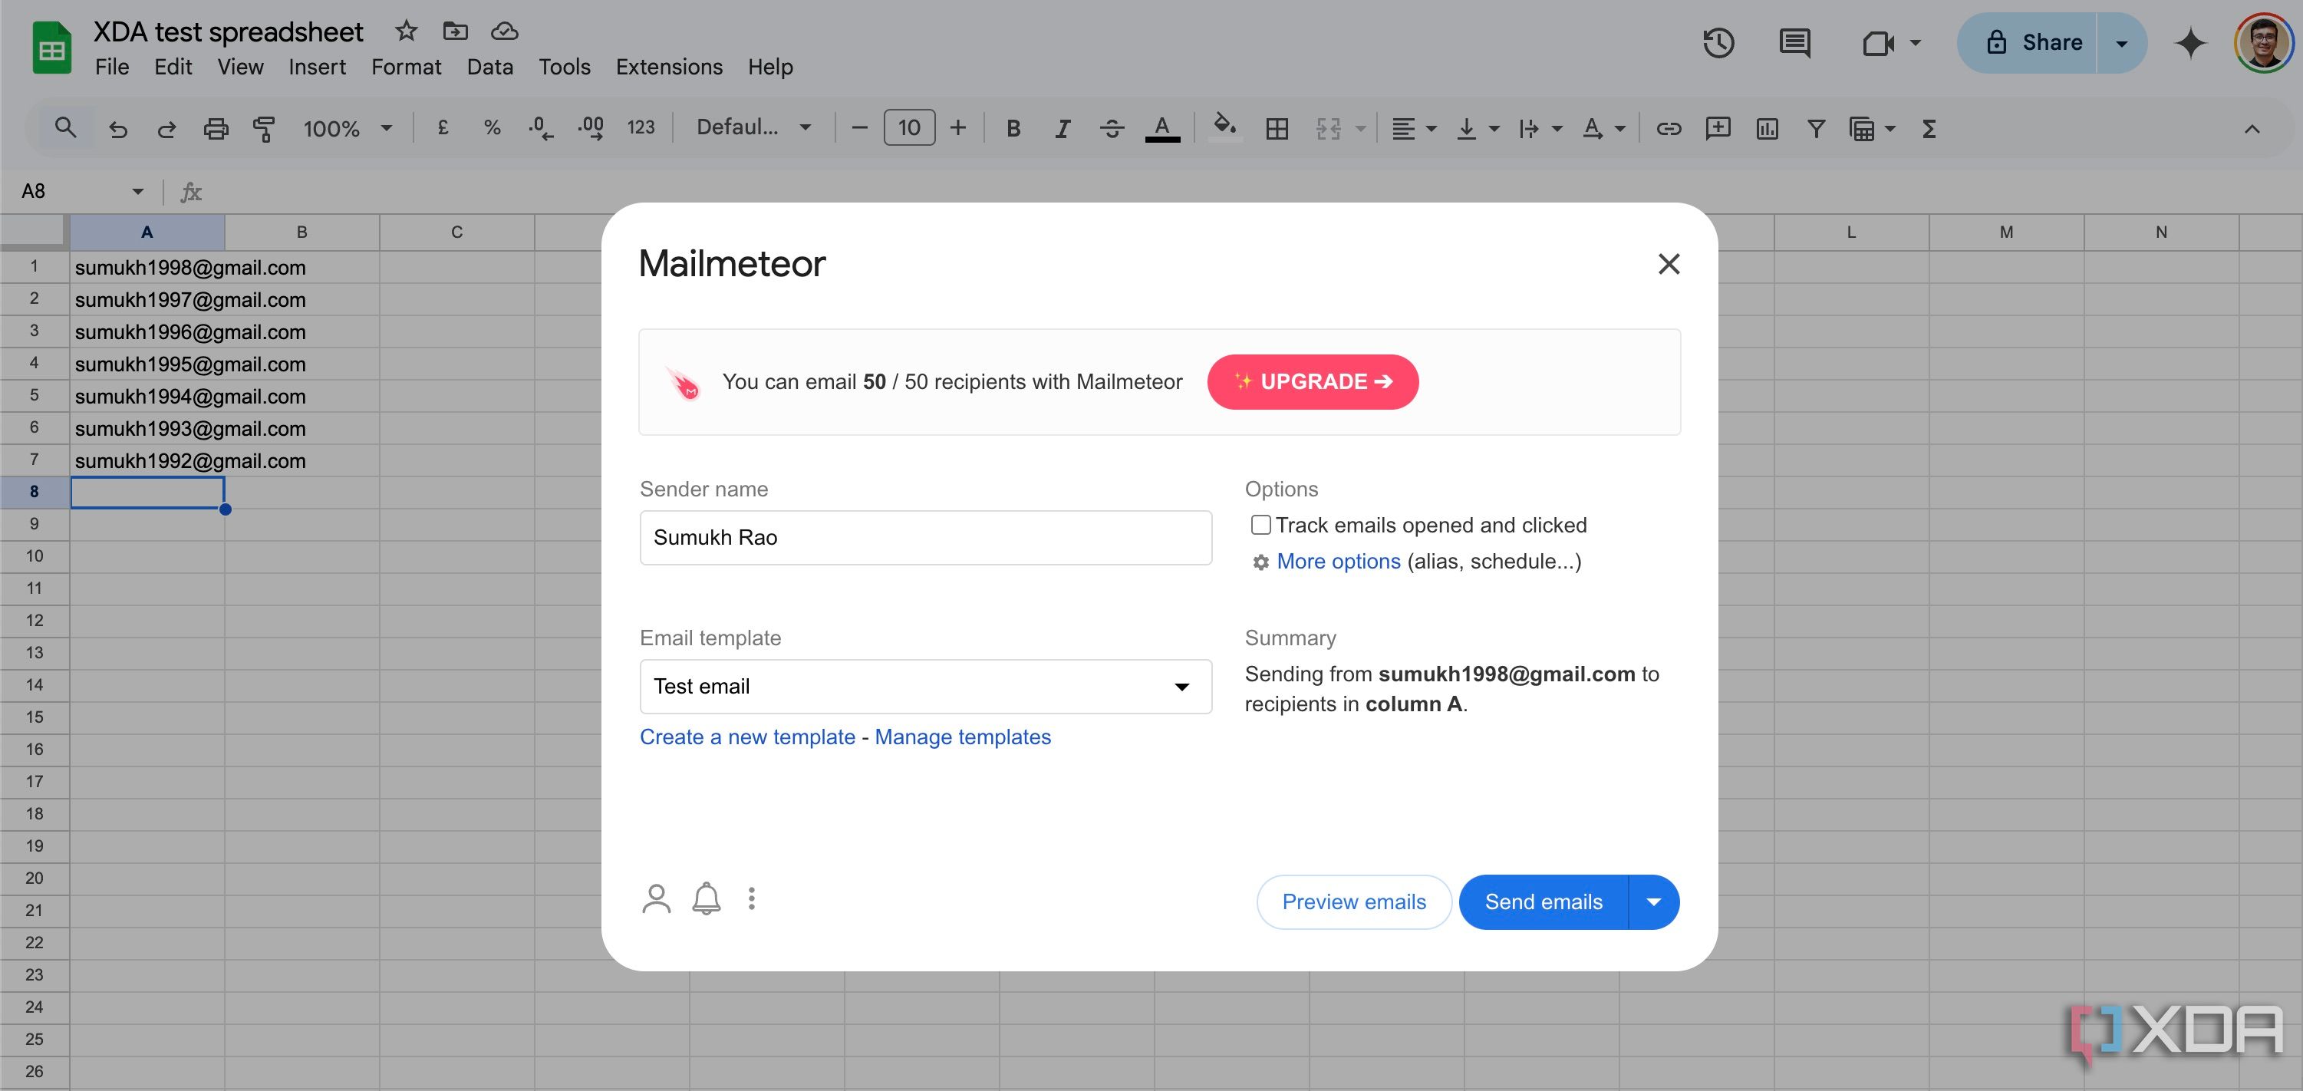This screenshot has height=1091, width=2303.
Task: Open the Format menu
Action: pyautogui.click(x=406, y=67)
